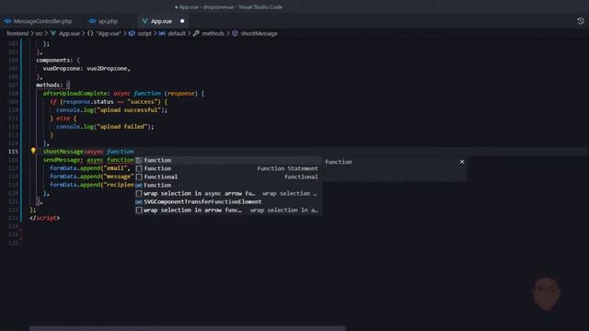The image size is (589, 331).
Task: Place cursor on afterUploadComplete method name
Action: (x=75, y=94)
